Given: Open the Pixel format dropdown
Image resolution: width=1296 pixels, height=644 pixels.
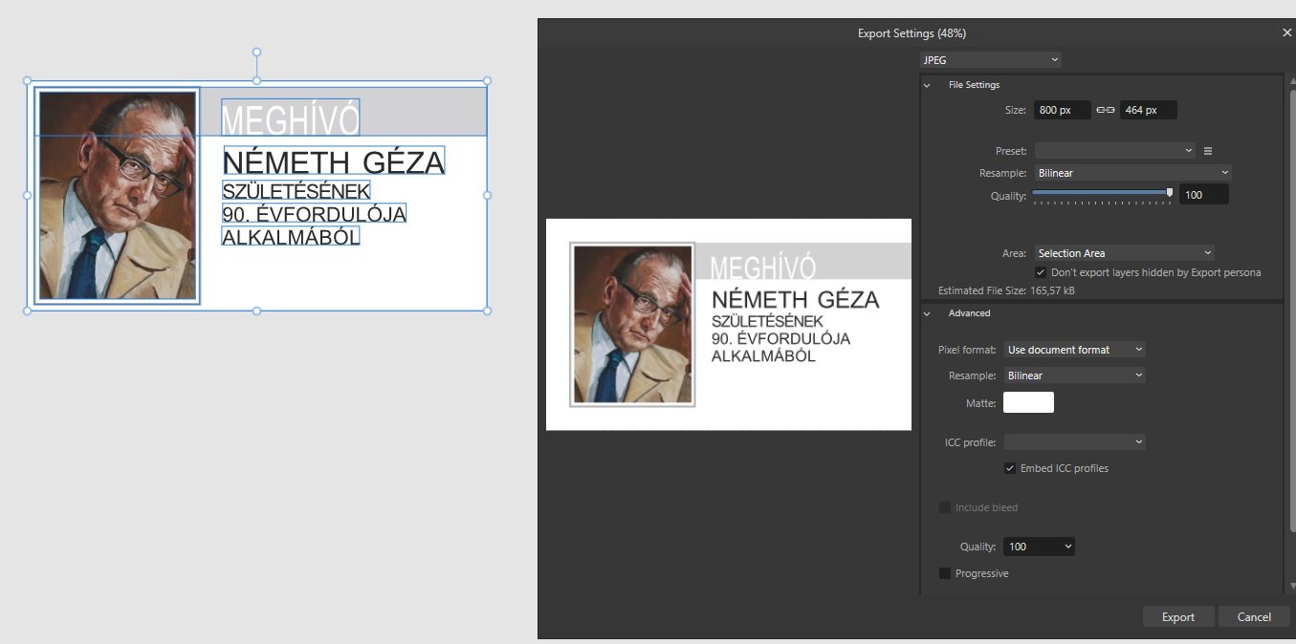Looking at the screenshot, I should [1075, 350].
